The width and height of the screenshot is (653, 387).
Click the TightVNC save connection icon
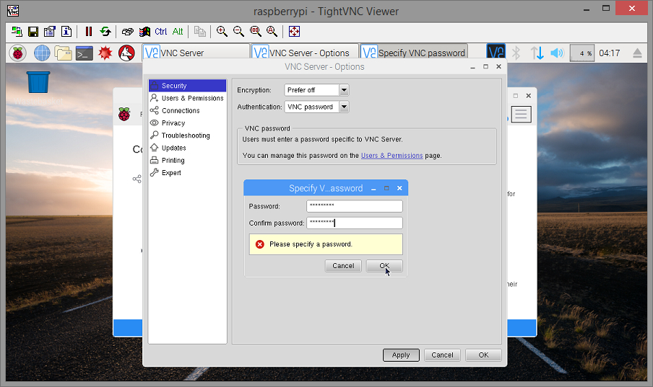tap(33, 32)
